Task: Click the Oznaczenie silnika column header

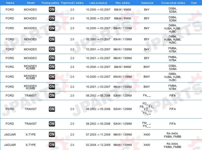Action: 173,3
